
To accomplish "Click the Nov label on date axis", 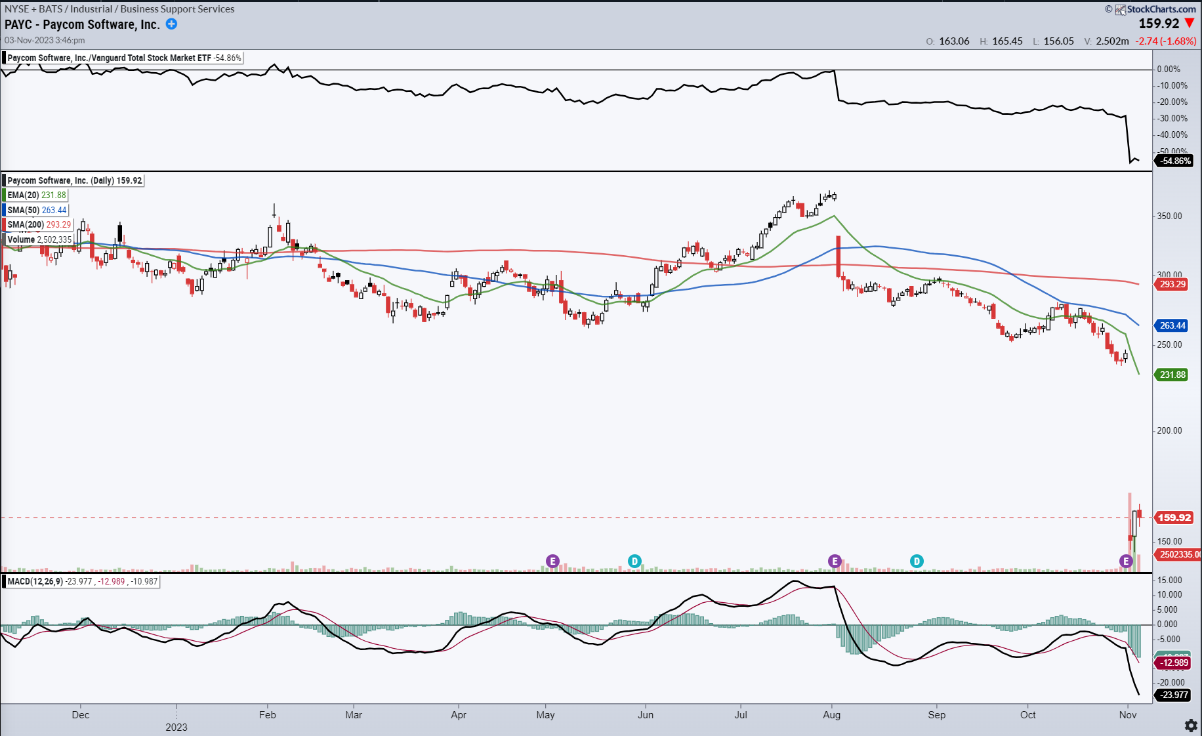I will coord(1127,714).
